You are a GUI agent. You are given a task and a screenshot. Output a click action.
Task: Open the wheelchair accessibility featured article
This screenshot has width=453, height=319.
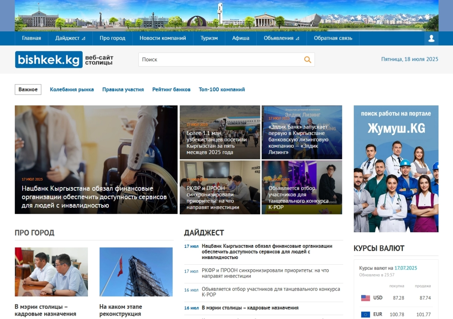click(x=96, y=159)
